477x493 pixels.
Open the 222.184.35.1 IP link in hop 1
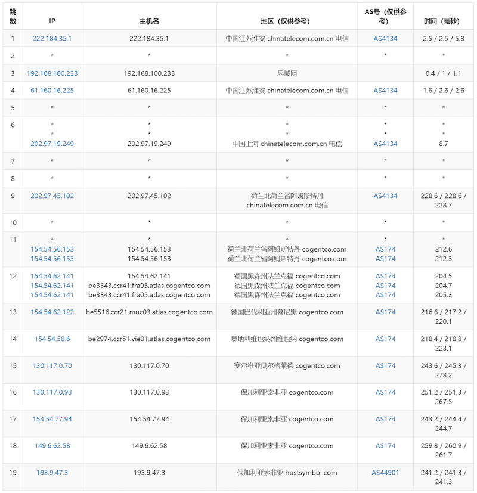(52, 39)
